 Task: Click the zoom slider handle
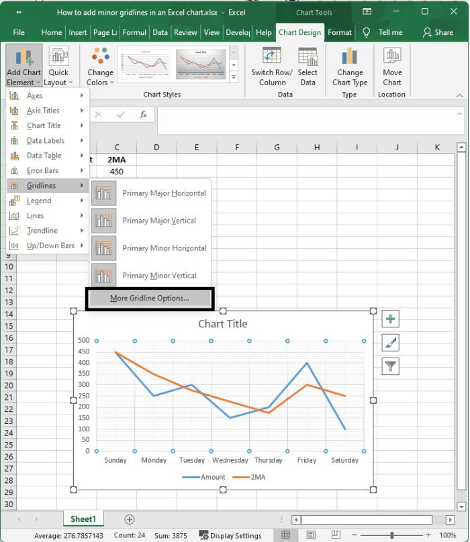(392, 535)
